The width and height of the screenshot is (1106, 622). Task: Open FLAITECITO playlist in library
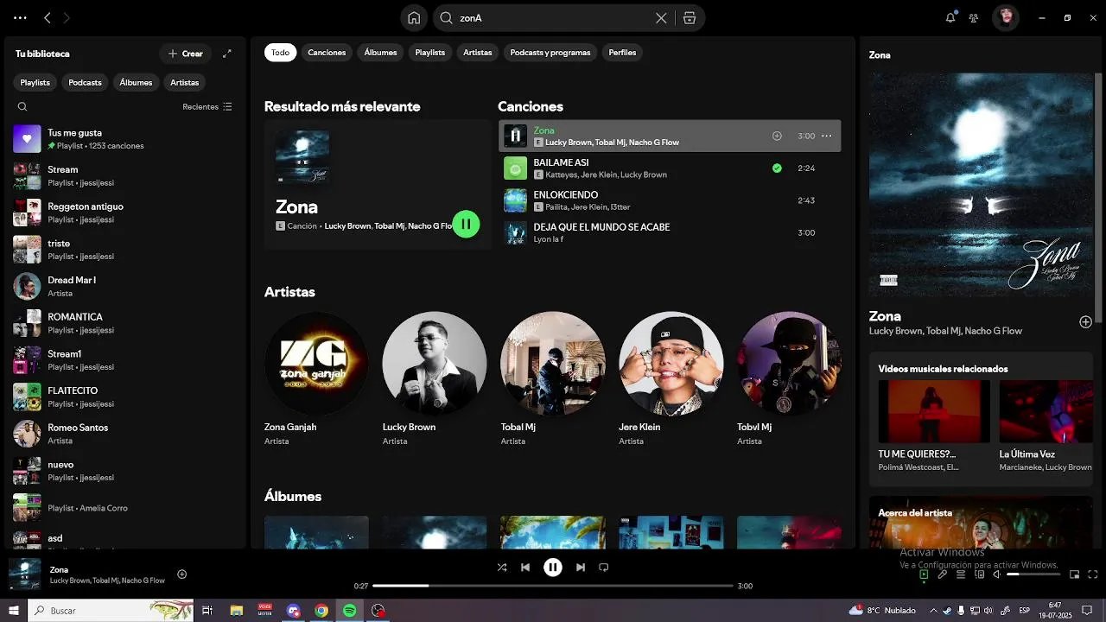tap(125, 397)
